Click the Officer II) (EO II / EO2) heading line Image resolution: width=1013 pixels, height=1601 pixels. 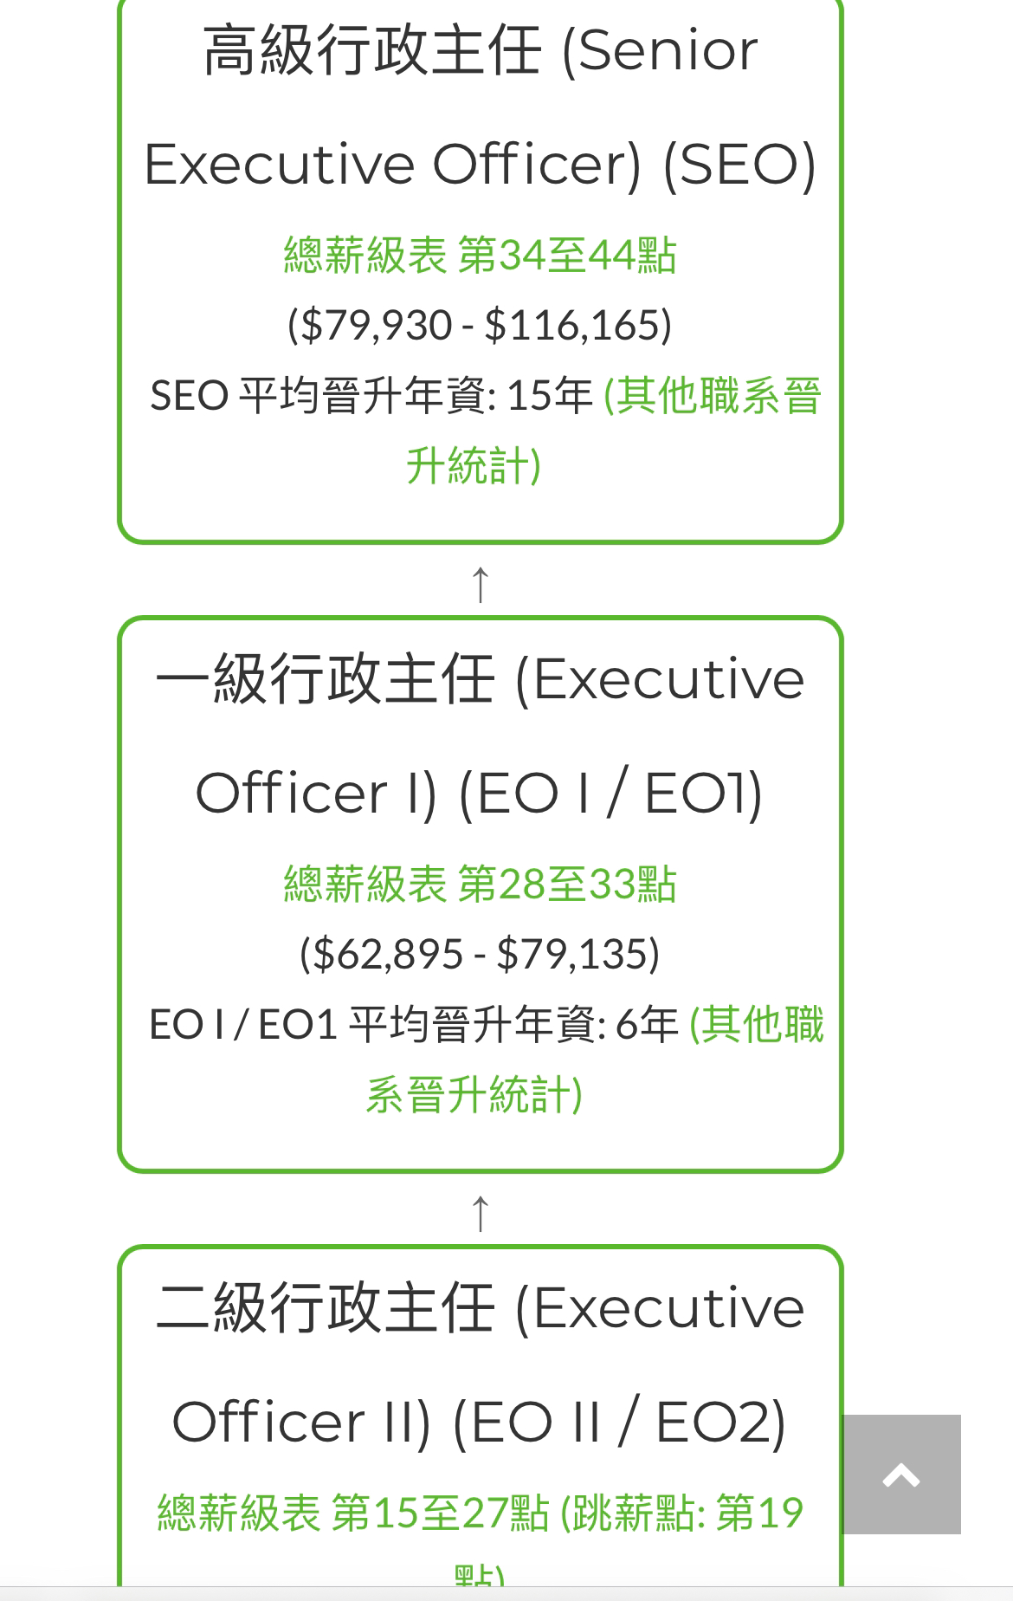(480, 1423)
